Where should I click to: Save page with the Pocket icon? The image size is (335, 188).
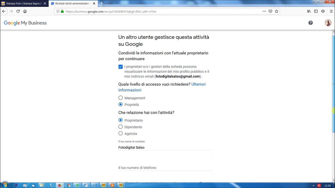270,11
